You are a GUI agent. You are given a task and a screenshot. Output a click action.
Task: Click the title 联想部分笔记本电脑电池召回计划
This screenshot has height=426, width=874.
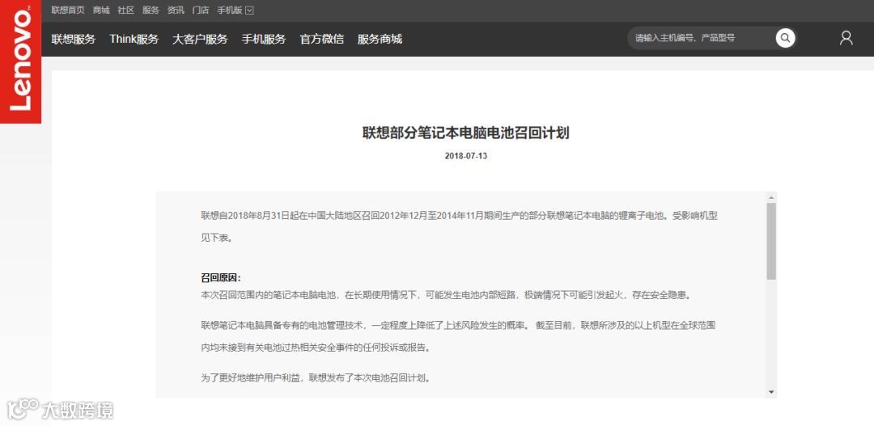[x=466, y=133]
